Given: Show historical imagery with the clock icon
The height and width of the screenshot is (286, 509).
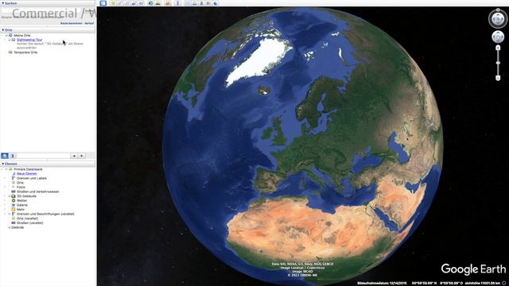Looking at the screenshot, I should [150, 3].
